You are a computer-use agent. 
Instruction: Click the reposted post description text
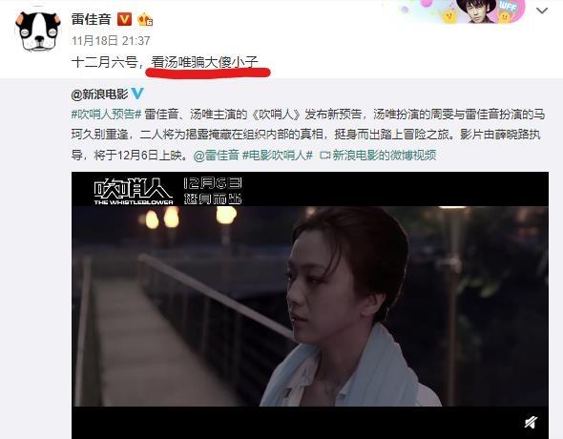[x=308, y=135]
